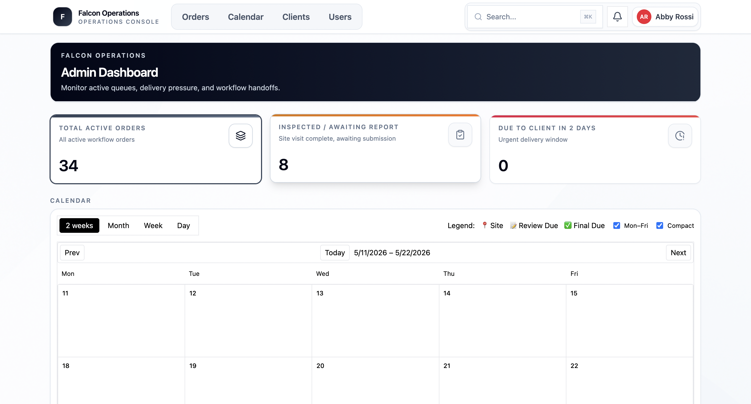Click the CALENDAR section label
The width and height of the screenshot is (751, 404).
[71, 201]
